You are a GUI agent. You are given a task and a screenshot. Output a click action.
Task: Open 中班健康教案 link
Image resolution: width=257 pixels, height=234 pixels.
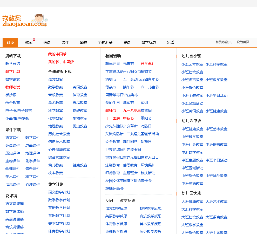[x=192, y=129]
